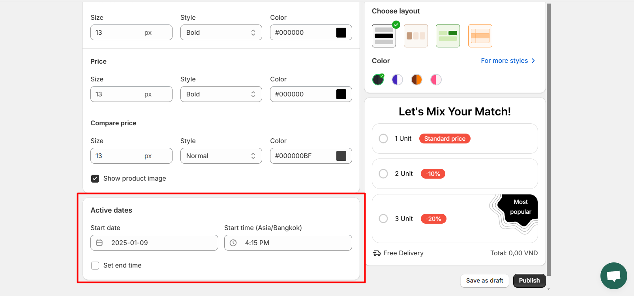Select the orange color scheme circle
This screenshot has width=634, height=296.
point(416,80)
